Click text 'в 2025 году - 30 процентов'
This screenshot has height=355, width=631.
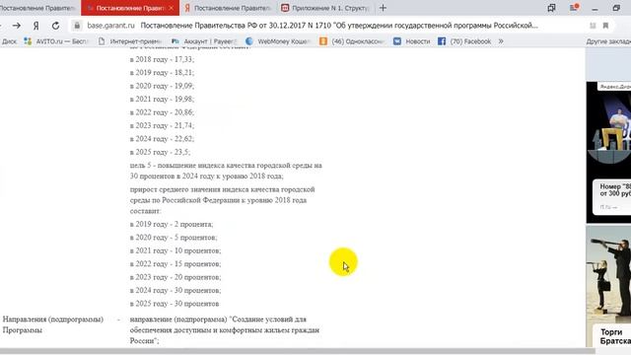click(175, 304)
